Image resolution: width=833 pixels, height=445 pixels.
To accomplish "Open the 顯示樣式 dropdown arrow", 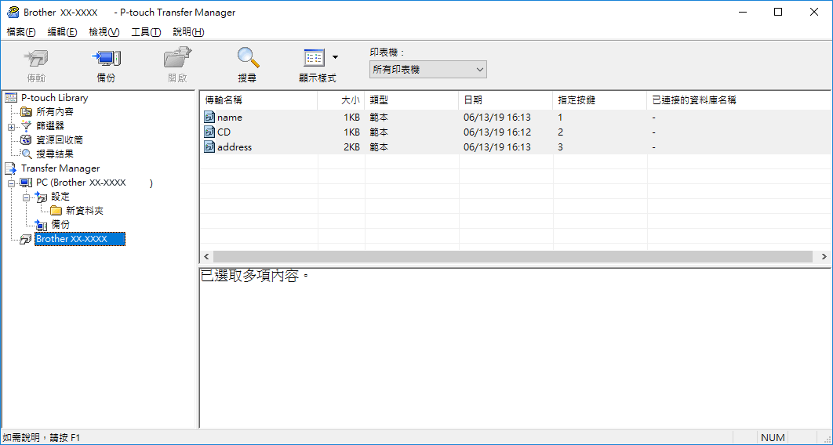I will (335, 57).
